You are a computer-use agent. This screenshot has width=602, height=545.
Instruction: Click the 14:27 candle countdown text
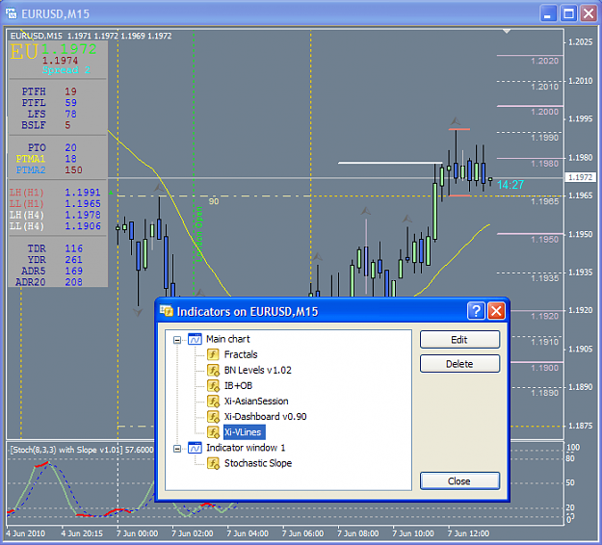click(510, 185)
